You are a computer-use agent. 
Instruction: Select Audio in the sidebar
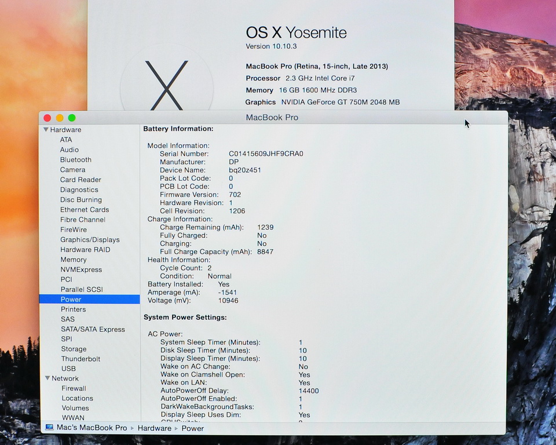point(69,149)
